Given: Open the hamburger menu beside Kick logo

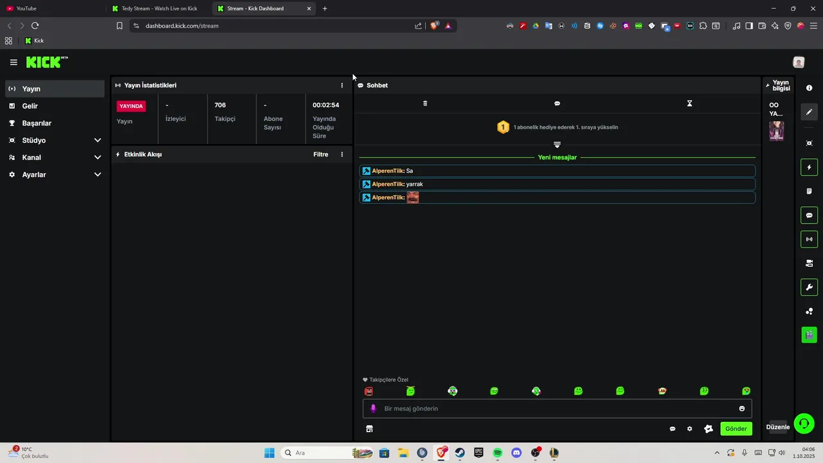Looking at the screenshot, I should point(14,62).
